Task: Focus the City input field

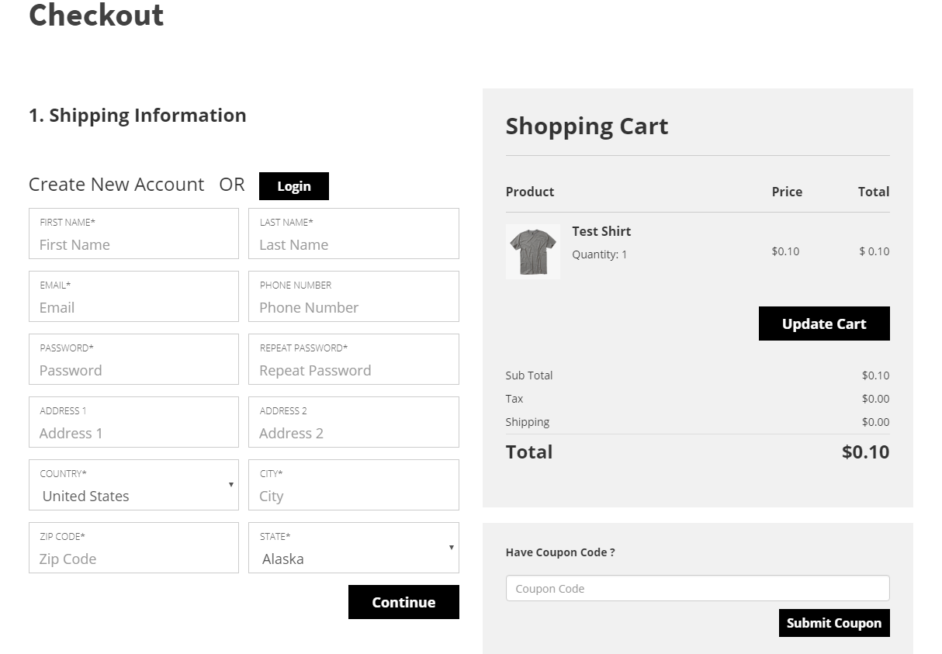Action: [353, 496]
